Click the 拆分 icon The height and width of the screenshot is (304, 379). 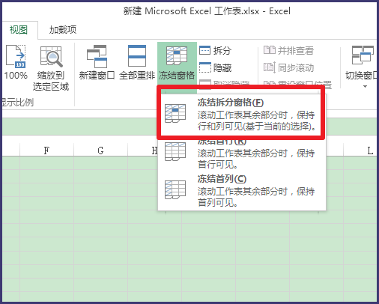205,50
